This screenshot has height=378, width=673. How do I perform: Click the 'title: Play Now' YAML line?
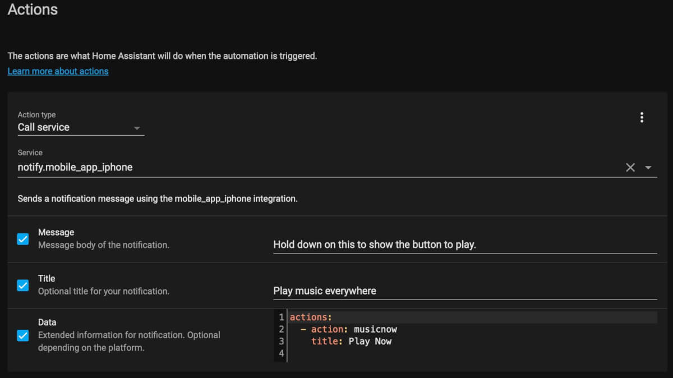(x=351, y=341)
